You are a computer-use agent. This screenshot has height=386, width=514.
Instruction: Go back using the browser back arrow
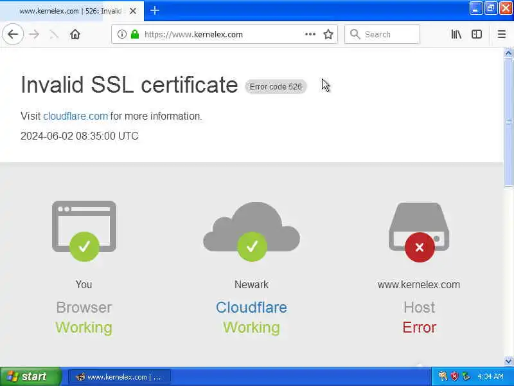(x=13, y=34)
